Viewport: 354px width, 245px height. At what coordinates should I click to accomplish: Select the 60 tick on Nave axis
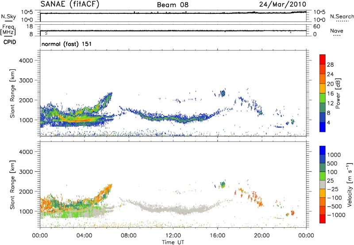317,27
